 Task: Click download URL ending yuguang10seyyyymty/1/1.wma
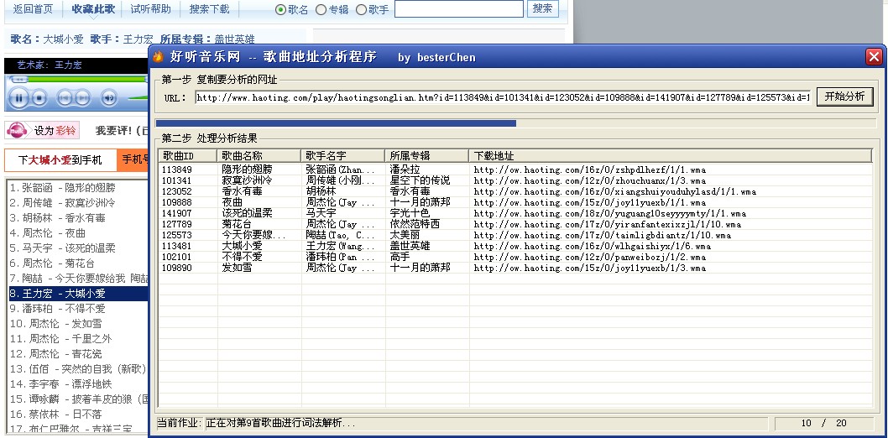tap(610, 213)
